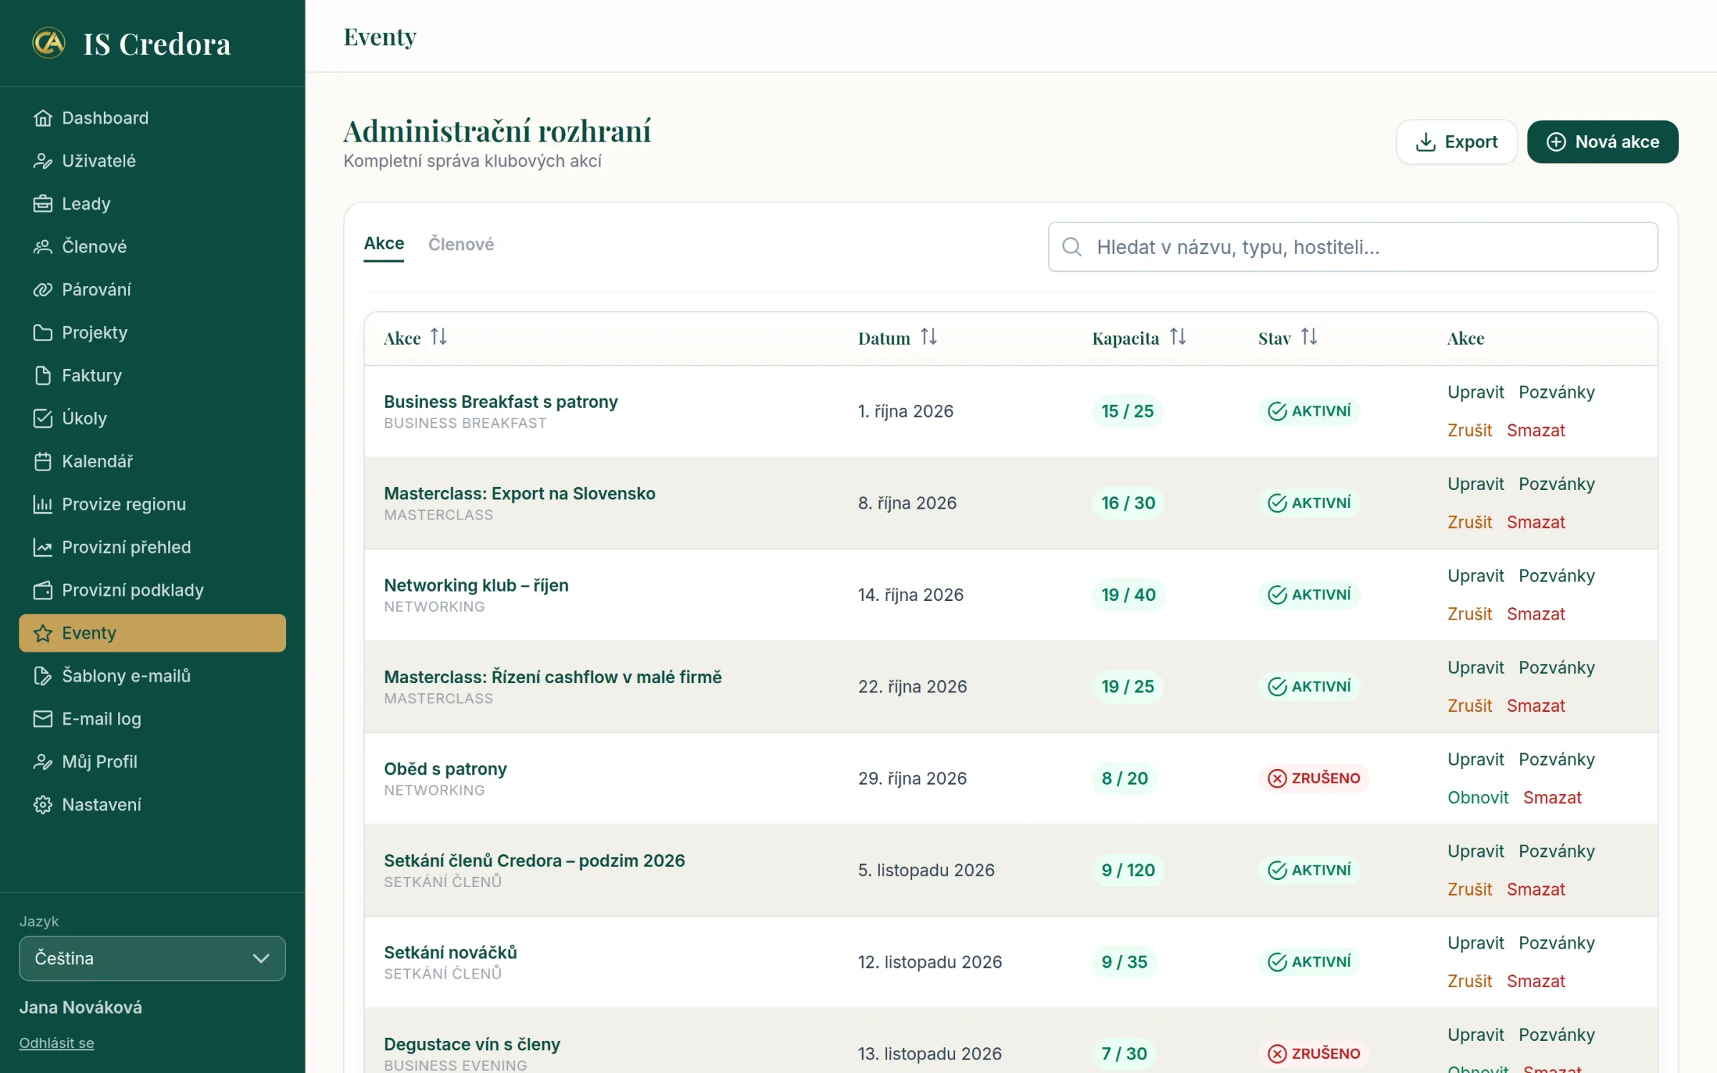The image size is (1717, 1073).
Task: Switch to the Akce tab
Action: click(x=384, y=244)
